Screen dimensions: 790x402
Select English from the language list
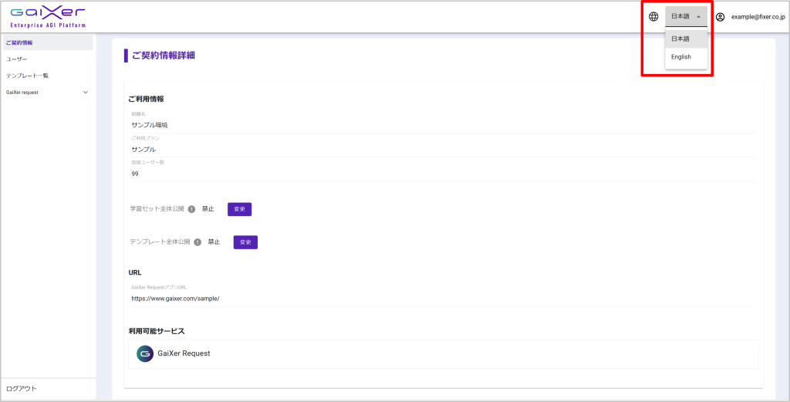pos(681,57)
